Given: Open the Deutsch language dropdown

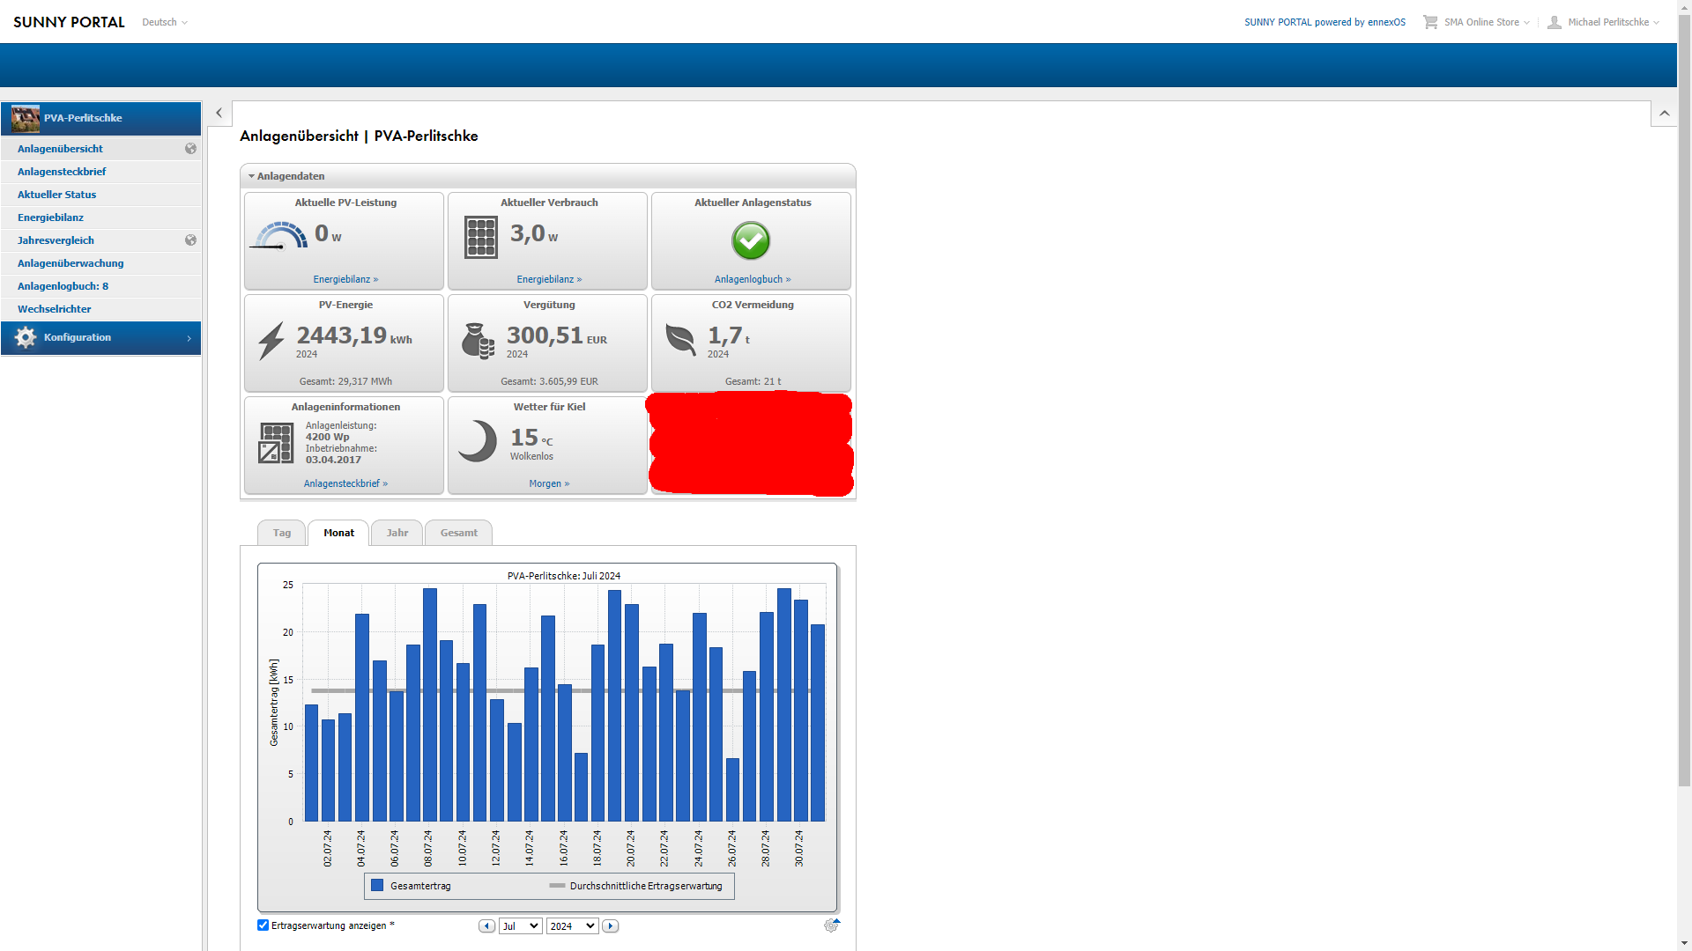Looking at the screenshot, I should point(165,22).
